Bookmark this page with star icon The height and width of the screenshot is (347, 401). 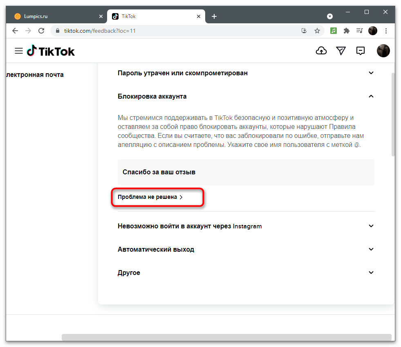(x=317, y=31)
